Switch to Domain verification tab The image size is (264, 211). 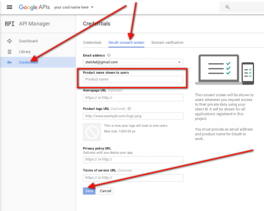click(167, 43)
